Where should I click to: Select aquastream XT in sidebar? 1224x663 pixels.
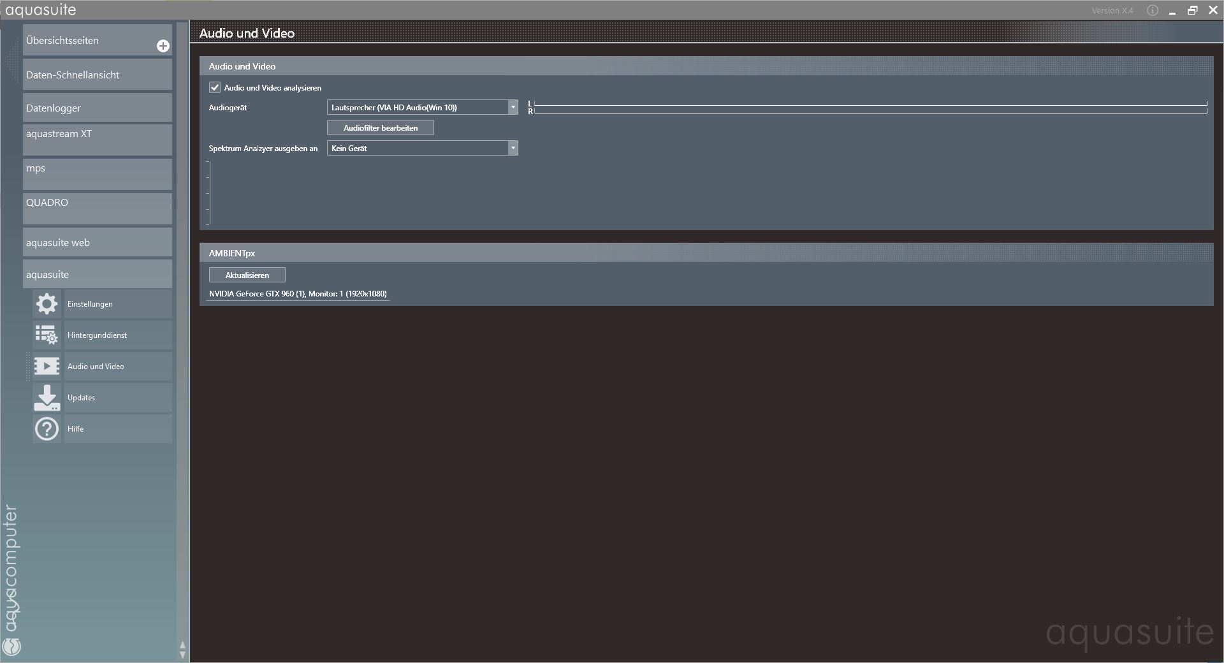tap(97, 139)
